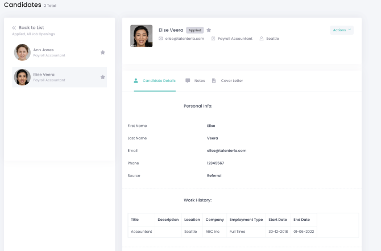Viewport: 381px width, 251px height.
Task: Click the email value elise@talenteria.com in Personal Info
Action: click(227, 151)
